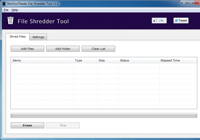The image size is (200, 140).
Task: Click the Add Folder button
Action: [63, 49]
